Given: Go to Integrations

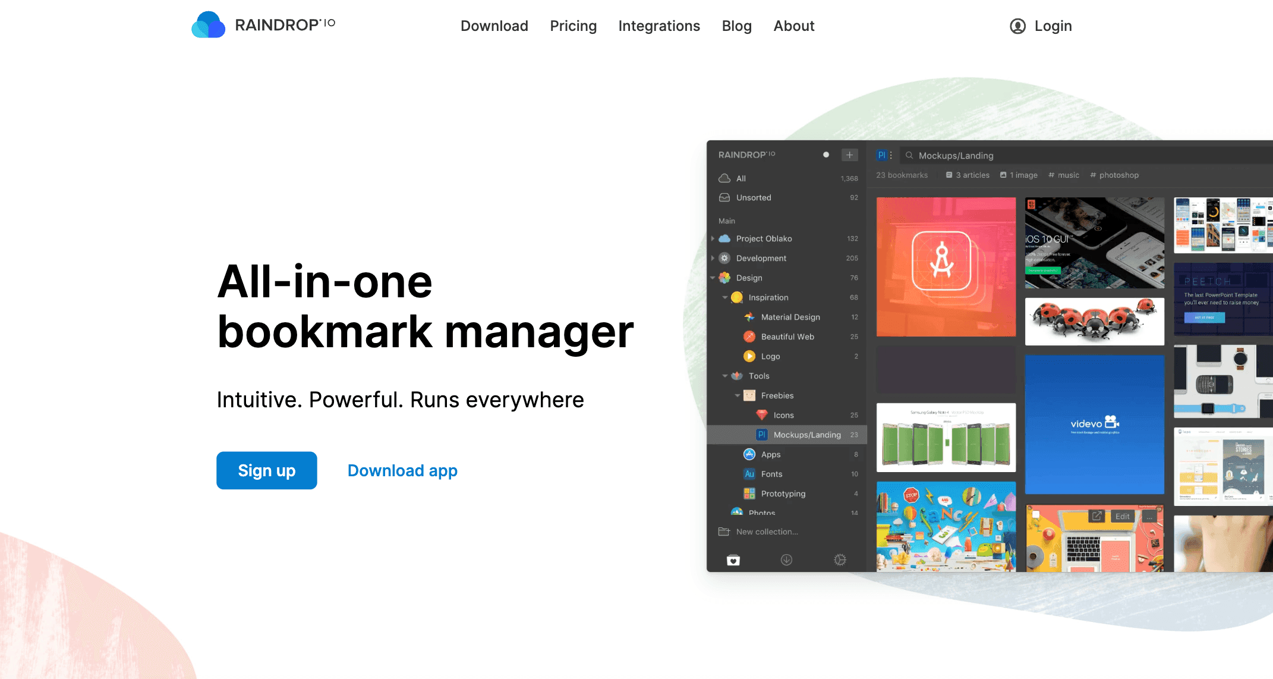Looking at the screenshot, I should (659, 26).
